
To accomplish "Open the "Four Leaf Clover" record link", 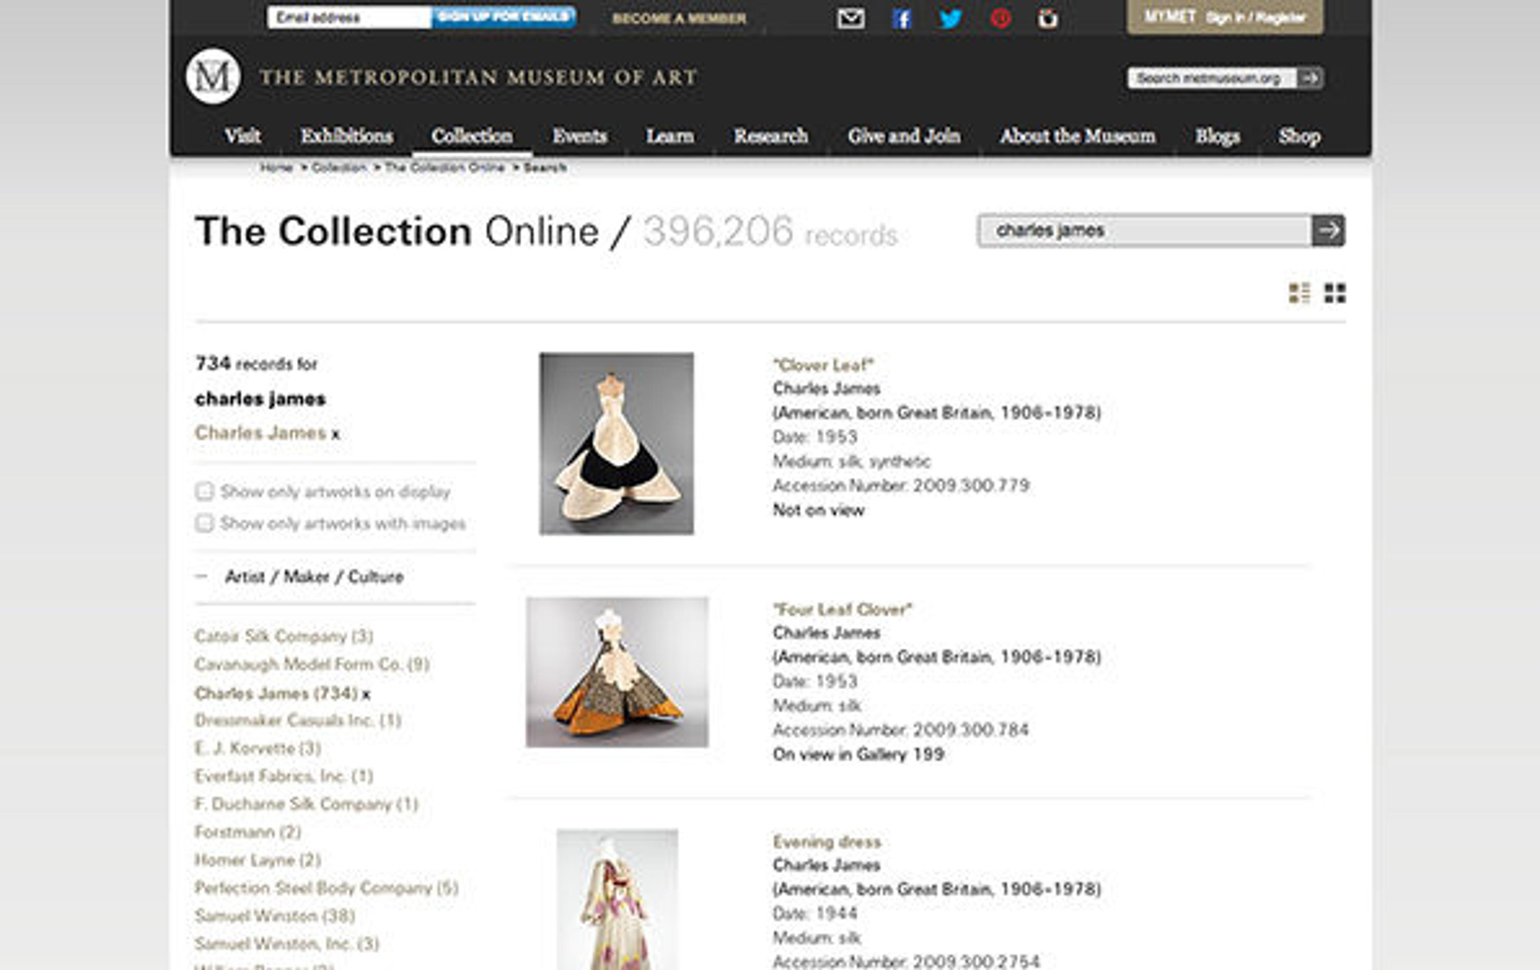I will point(842,609).
